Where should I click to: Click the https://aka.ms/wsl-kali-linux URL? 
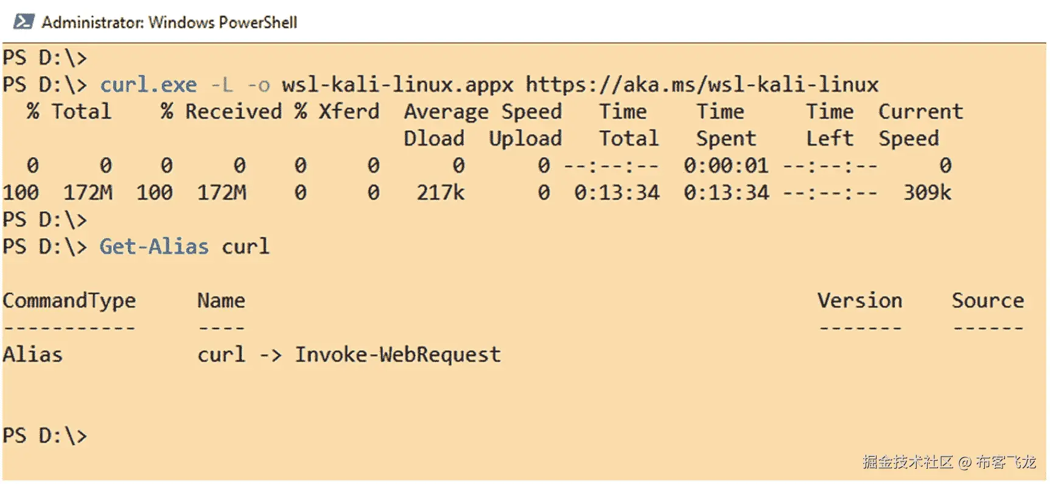(x=702, y=85)
